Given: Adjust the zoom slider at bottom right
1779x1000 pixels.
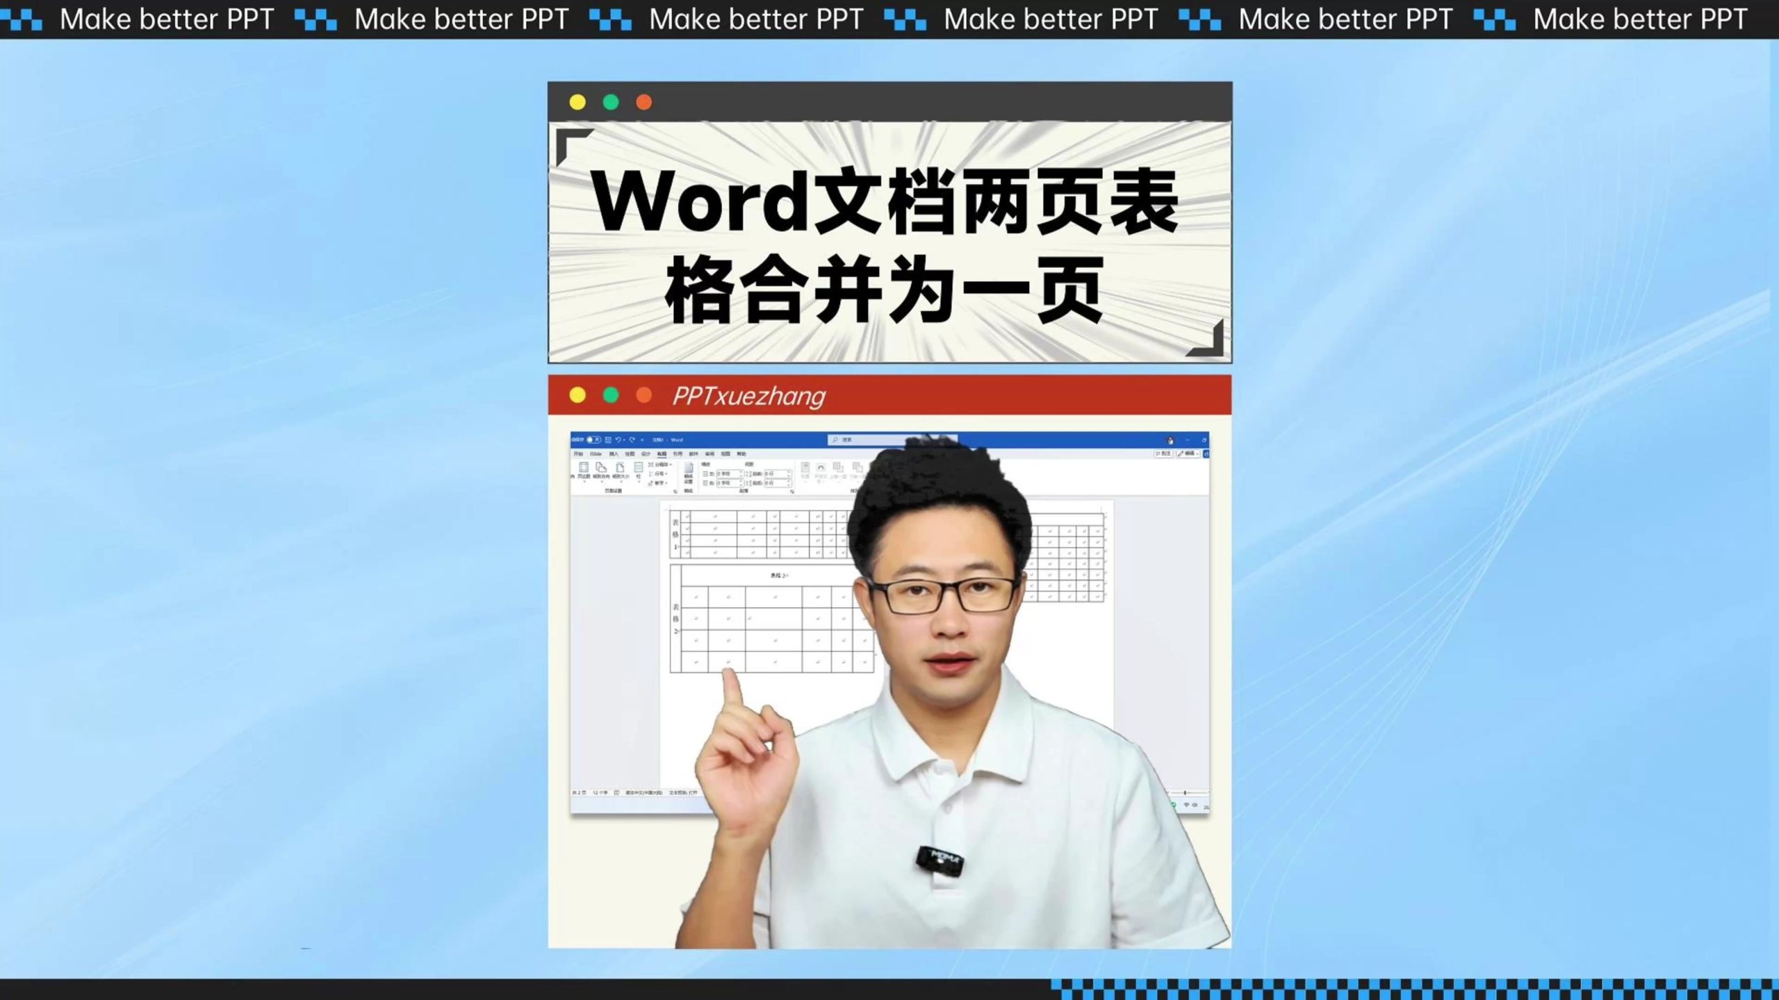Looking at the screenshot, I should coord(1185,792).
